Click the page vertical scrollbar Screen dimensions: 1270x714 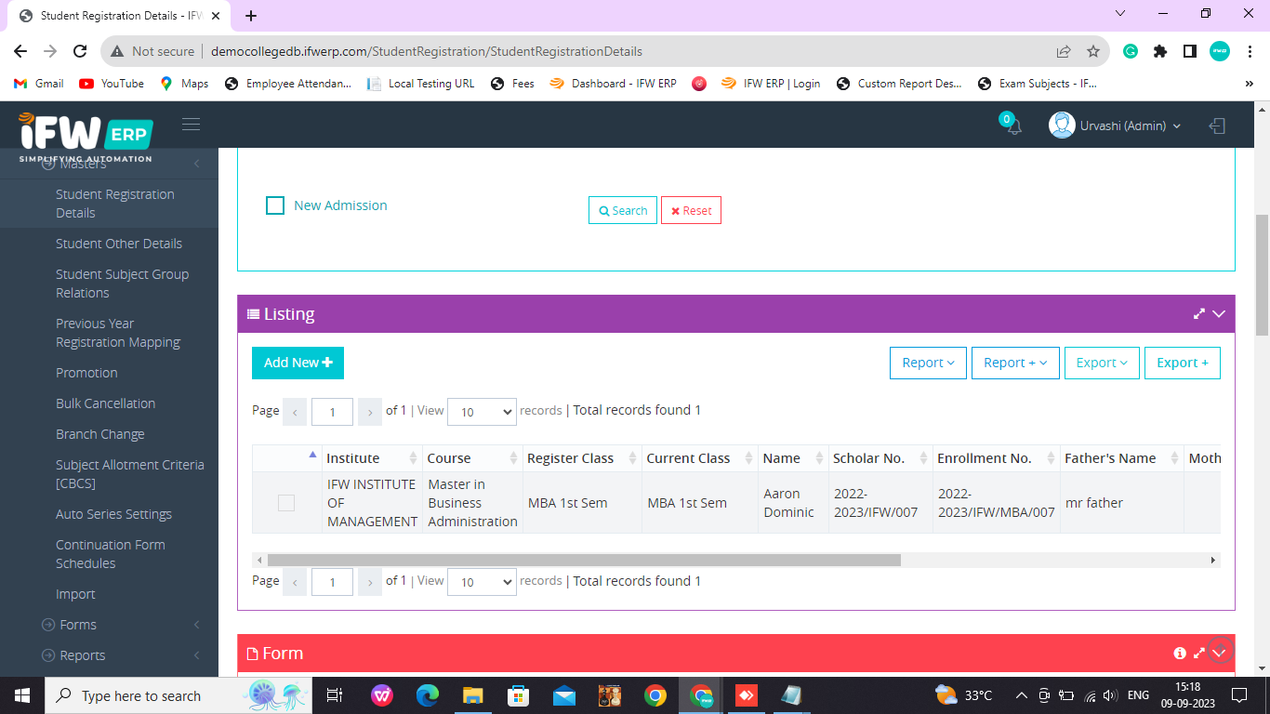1262,274
